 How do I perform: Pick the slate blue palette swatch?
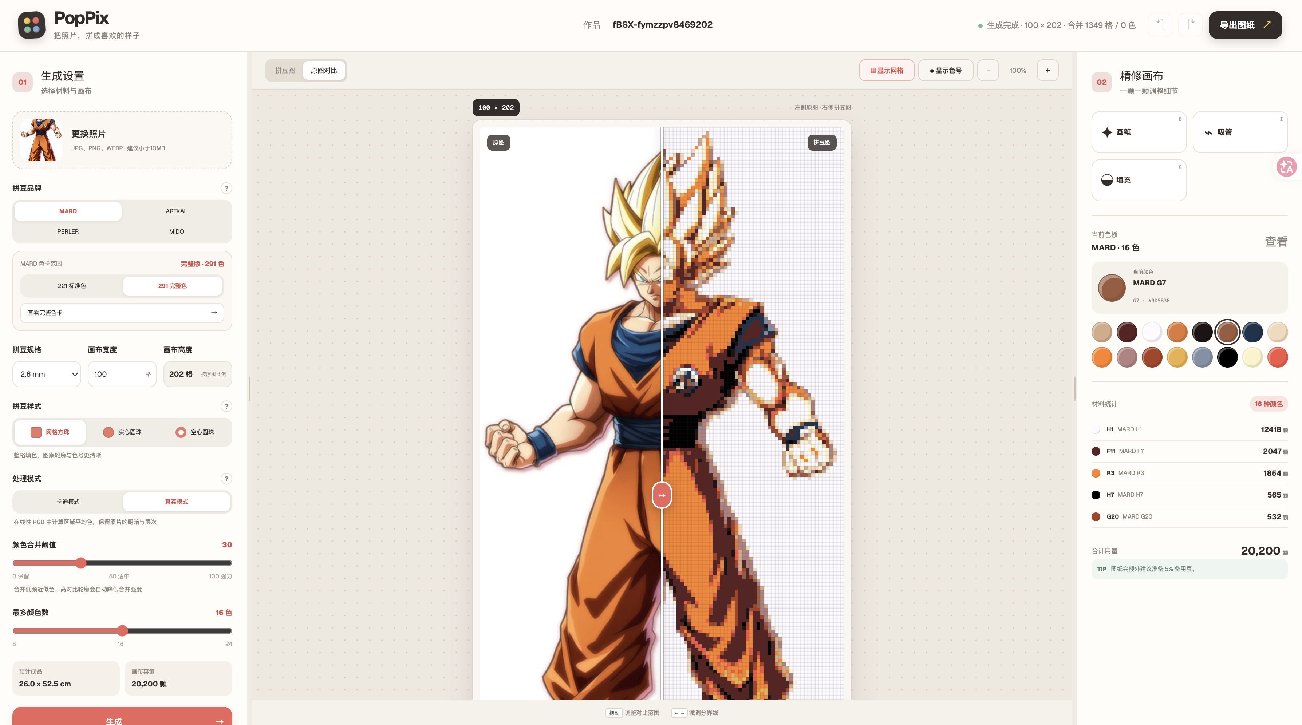(1202, 357)
